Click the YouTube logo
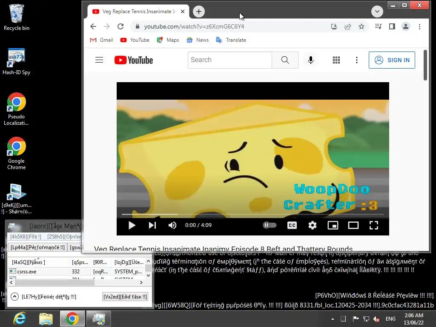Screen dimensions: 436x327 pos(133,60)
